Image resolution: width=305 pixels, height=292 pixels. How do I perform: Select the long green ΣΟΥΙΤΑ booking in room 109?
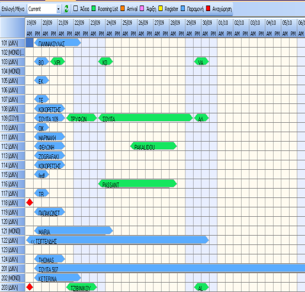click(146, 118)
